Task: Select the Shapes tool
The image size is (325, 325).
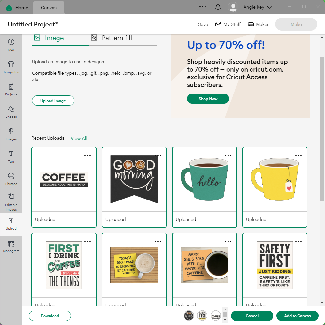Action: pyautogui.click(x=11, y=112)
